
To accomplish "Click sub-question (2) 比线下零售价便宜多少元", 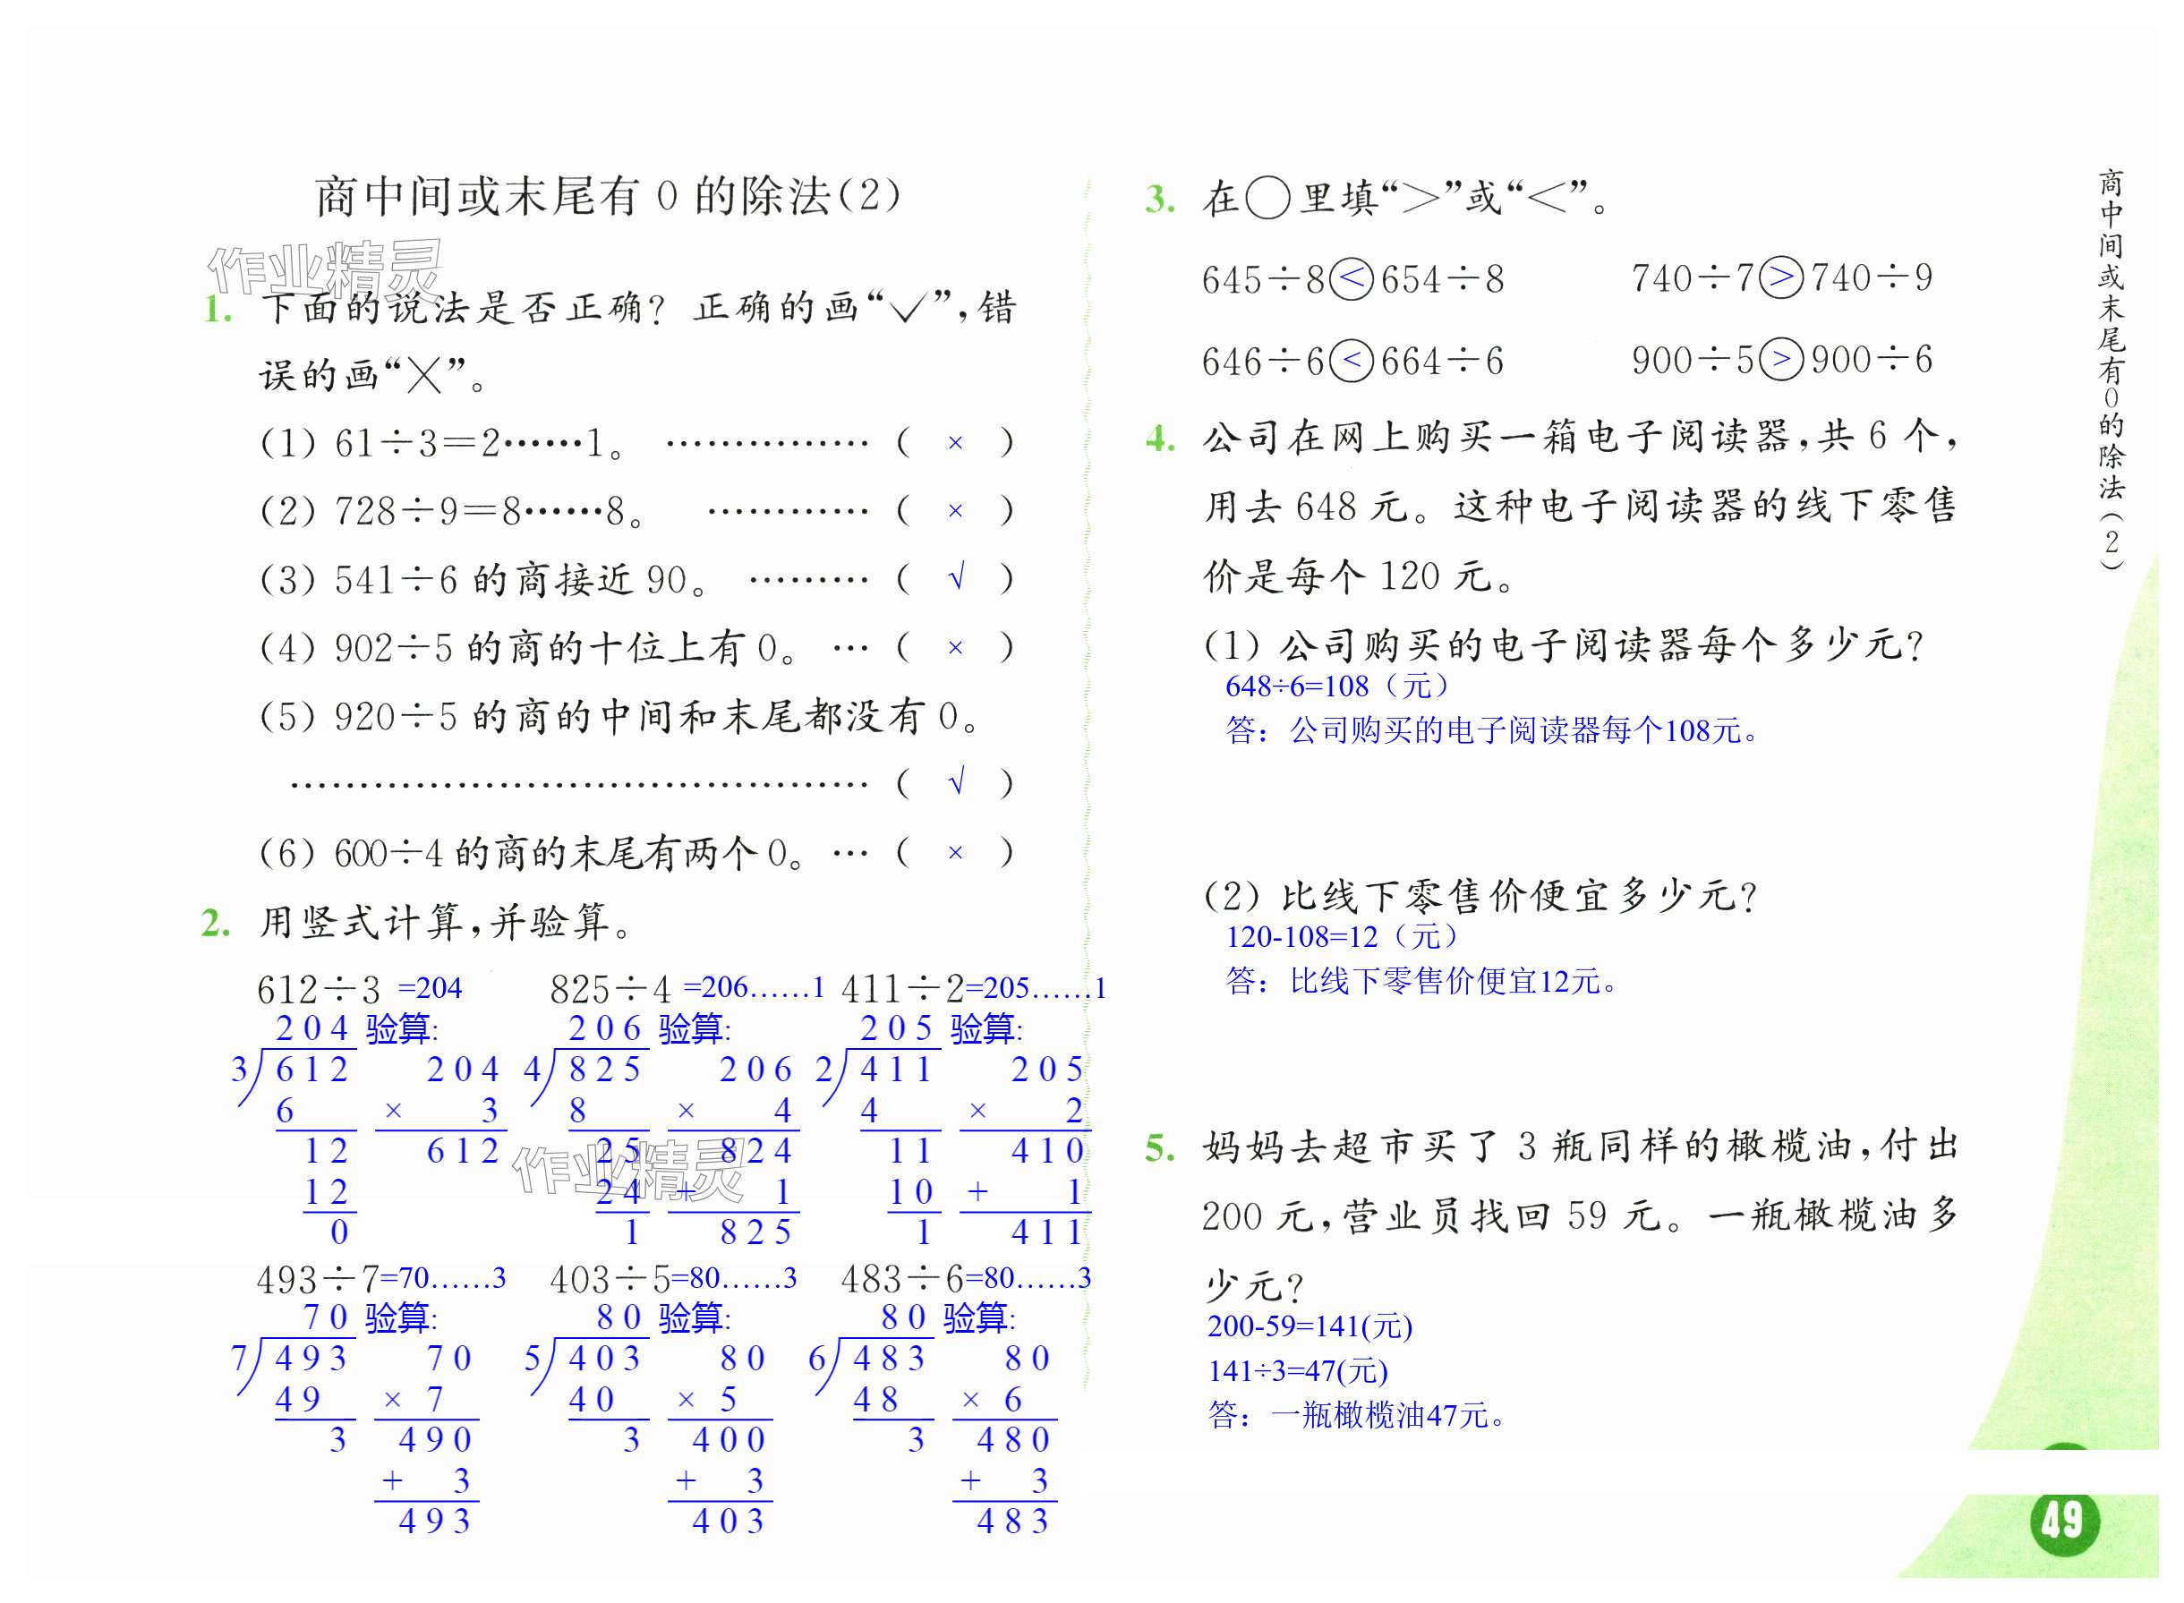I will (1480, 897).
